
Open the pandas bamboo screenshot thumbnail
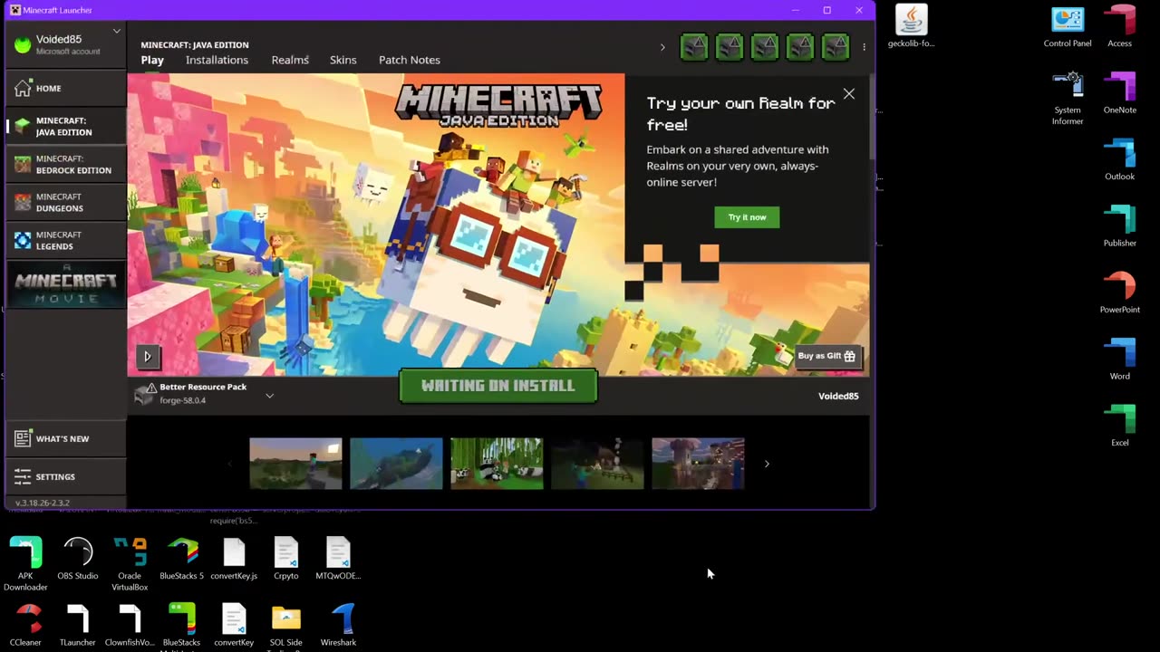pos(497,464)
